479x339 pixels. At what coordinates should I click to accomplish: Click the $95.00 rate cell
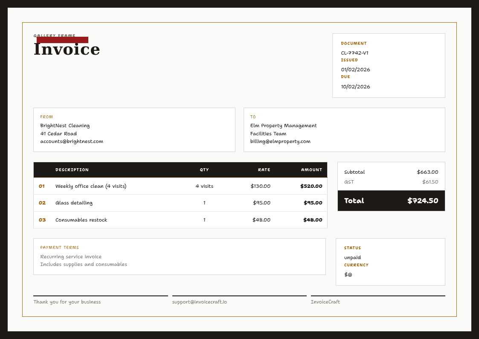click(x=261, y=203)
